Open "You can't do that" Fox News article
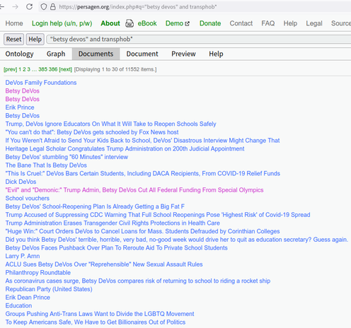The height and width of the screenshot is (328, 351). (92, 132)
